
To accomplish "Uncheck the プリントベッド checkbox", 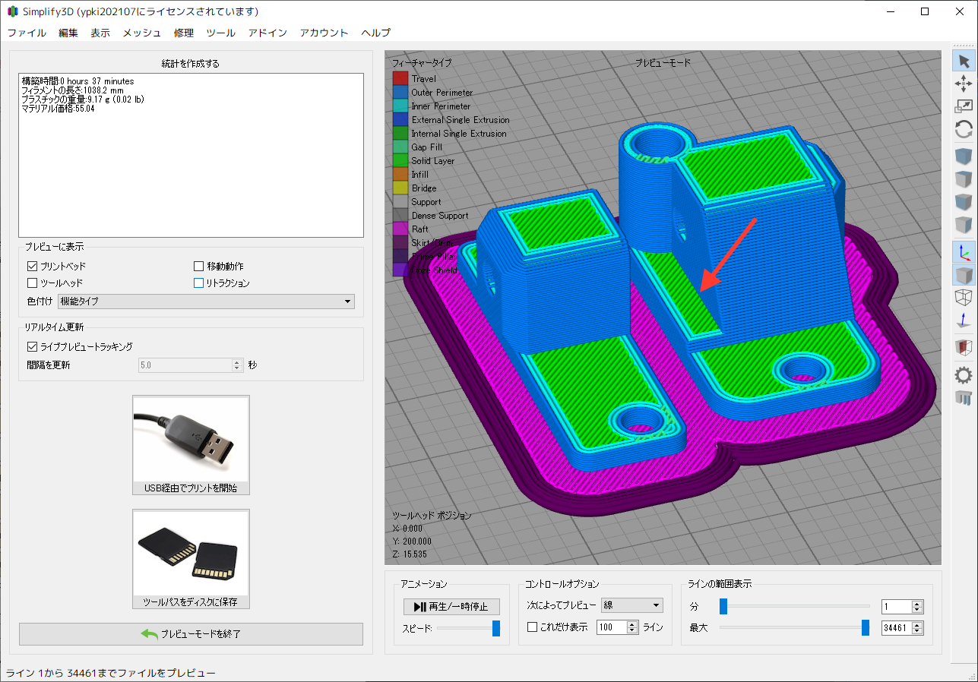I will 33,267.
